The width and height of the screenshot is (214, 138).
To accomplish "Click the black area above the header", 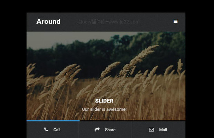I will pyautogui.click(x=107, y=6).
